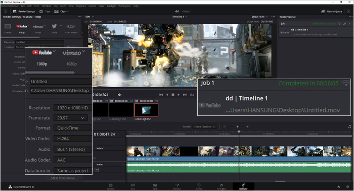Screen dimensions: 354x191
Task: Click the music note audio icon above timeline
Action: pyautogui.click(x=349, y=126)
